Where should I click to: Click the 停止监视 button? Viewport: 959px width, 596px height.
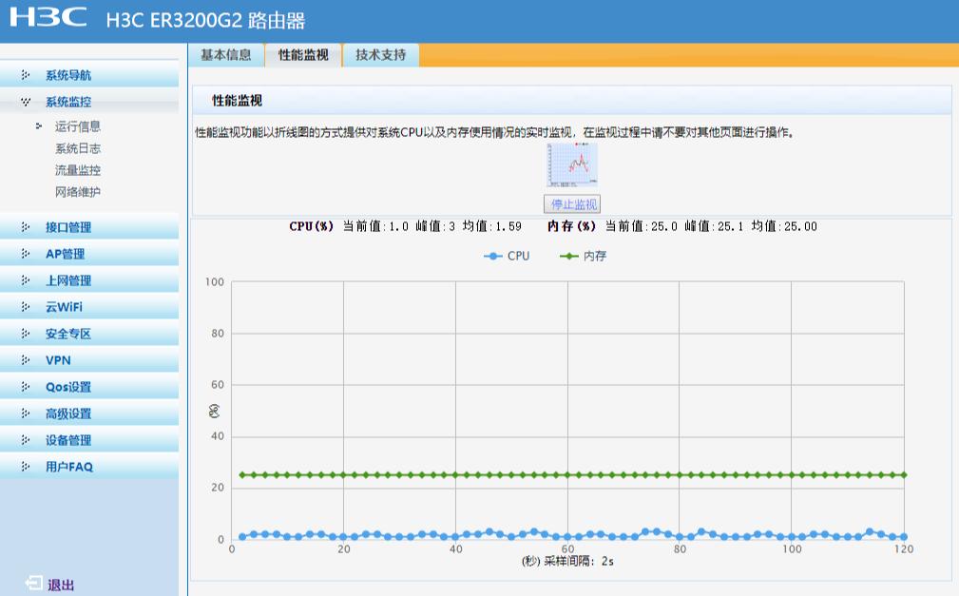570,204
